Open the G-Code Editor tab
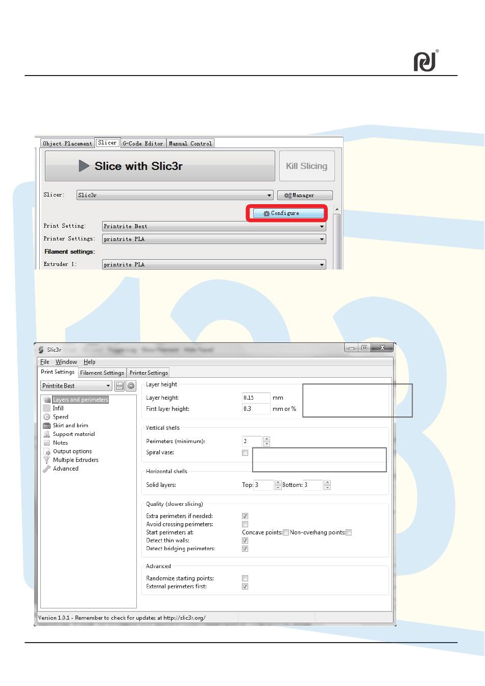This screenshot has width=485, height=686. tap(143, 143)
